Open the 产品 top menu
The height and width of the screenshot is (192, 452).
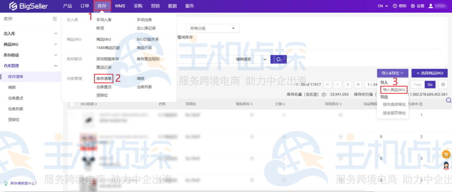[x=68, y=6]
